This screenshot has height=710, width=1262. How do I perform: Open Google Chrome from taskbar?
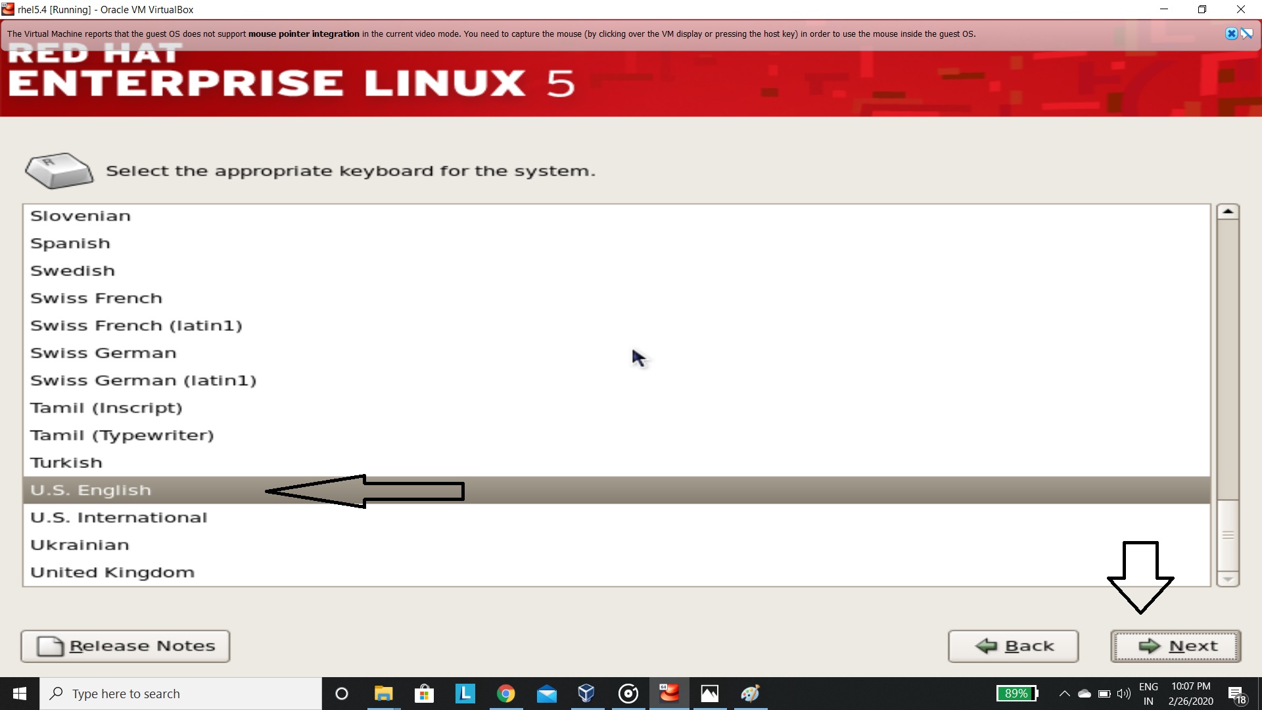point(505,694)
